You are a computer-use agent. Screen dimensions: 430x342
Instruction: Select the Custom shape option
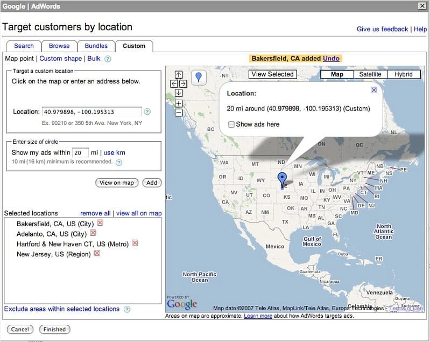pos(61,59)
